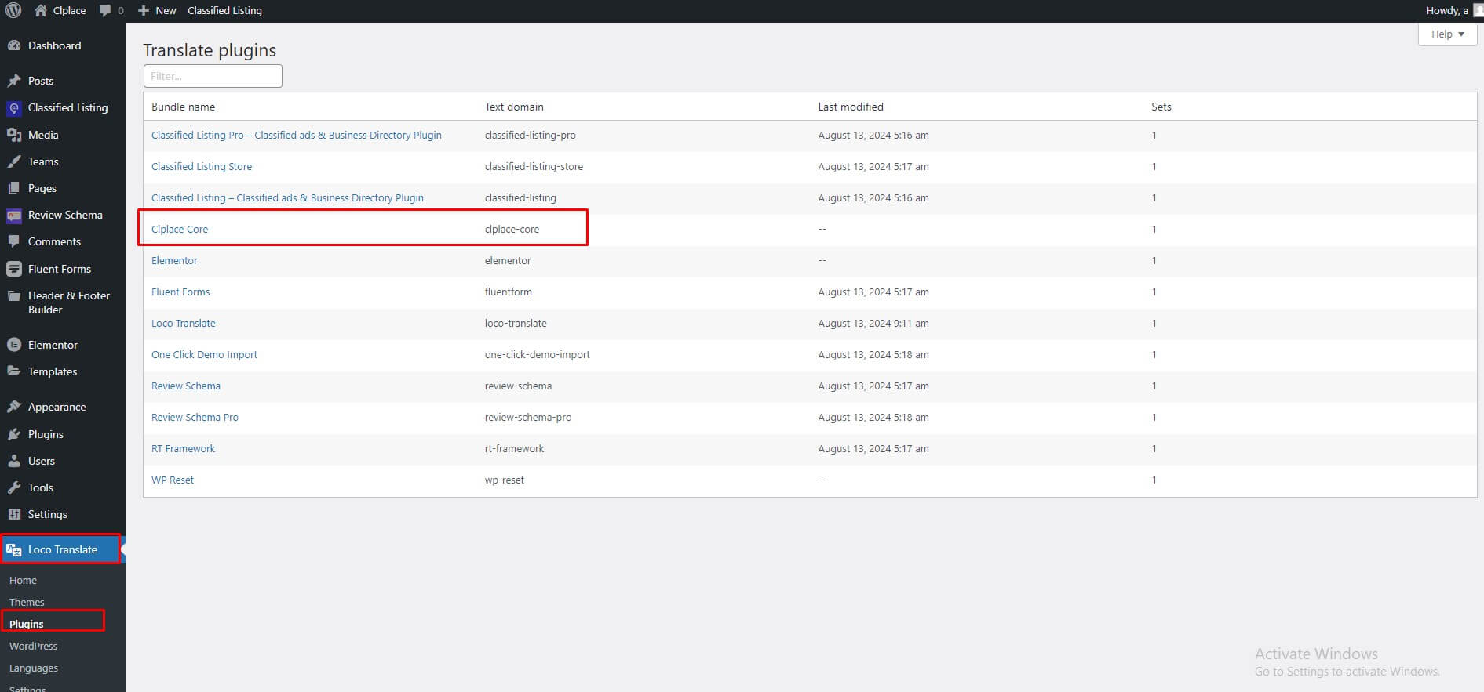Open RT Framework bundle link

pos(183,448)
